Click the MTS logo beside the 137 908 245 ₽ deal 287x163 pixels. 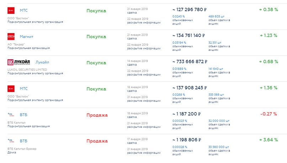click(11, 88)
